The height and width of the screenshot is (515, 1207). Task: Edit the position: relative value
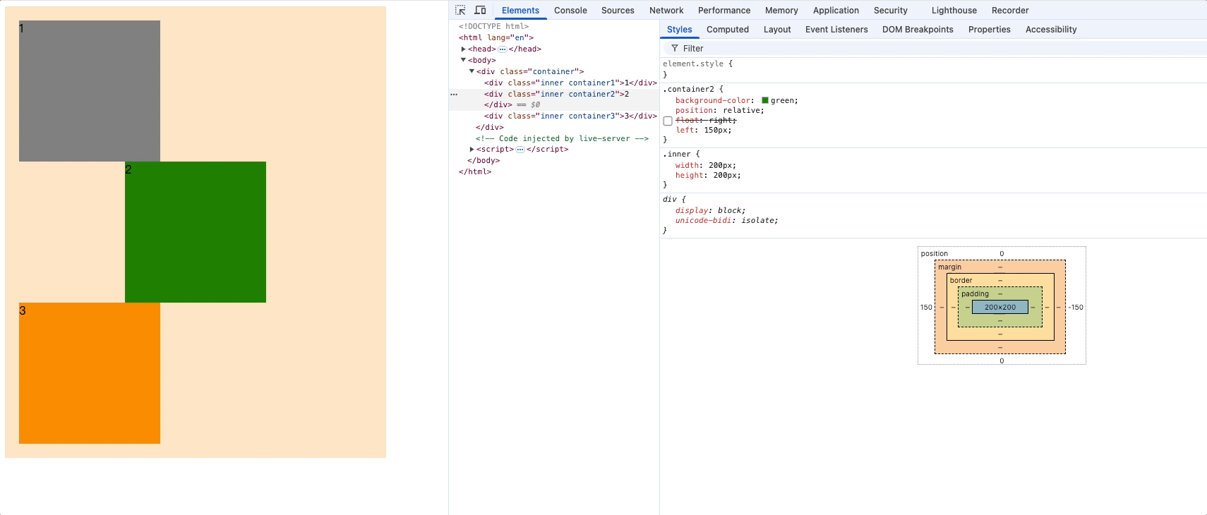[x=741, y=110]
